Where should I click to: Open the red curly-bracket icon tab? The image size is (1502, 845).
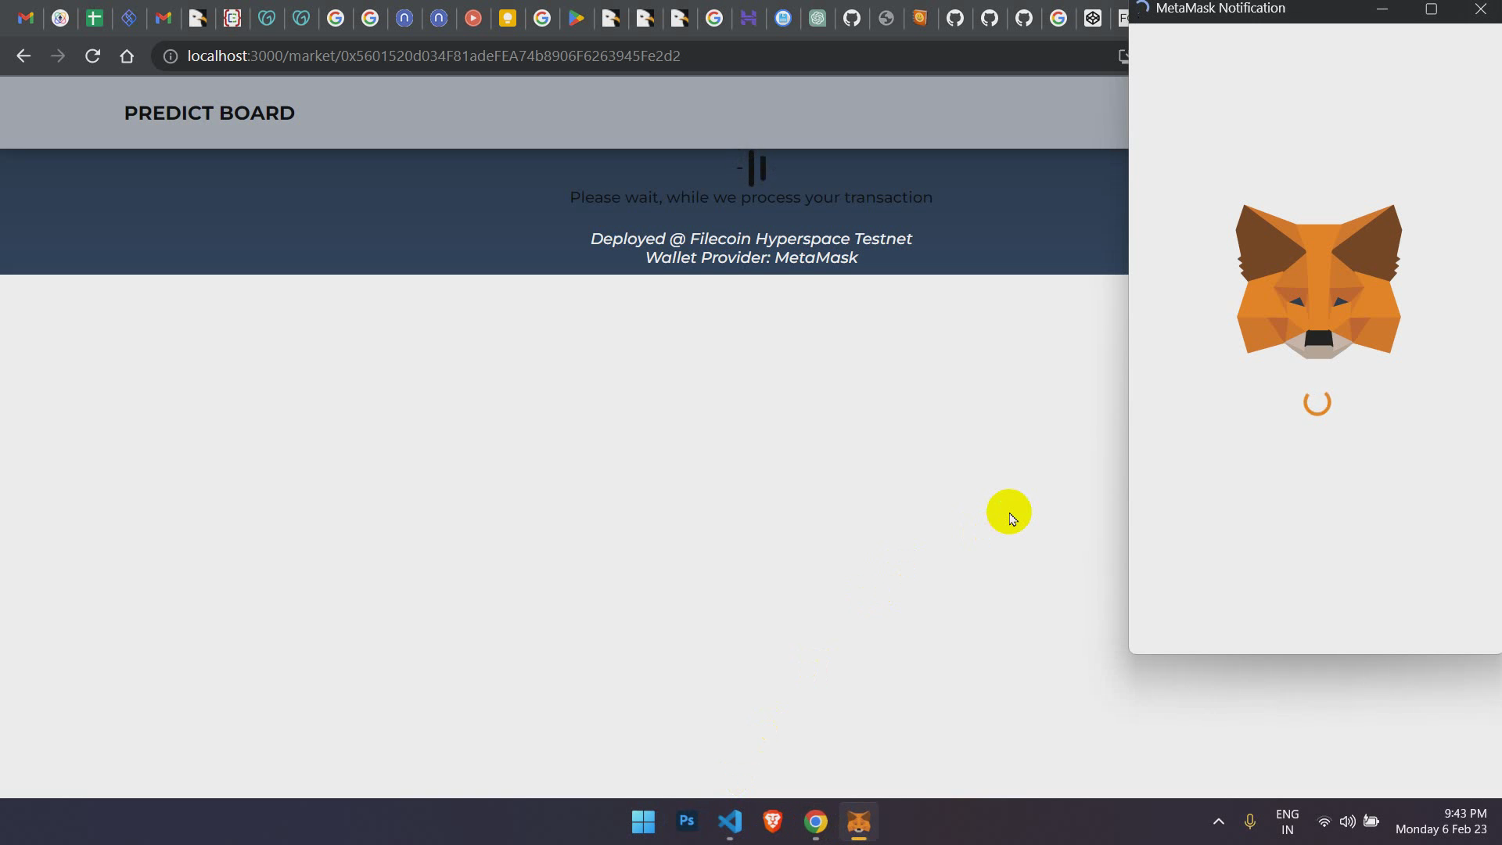[232, 18]
